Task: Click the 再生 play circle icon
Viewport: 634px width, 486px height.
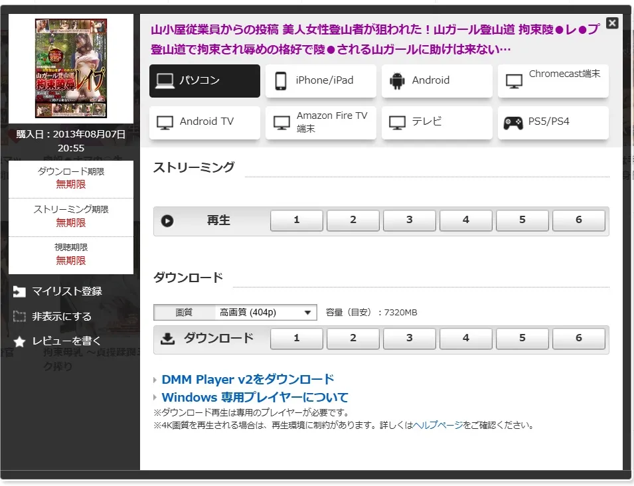Action: 167,221
